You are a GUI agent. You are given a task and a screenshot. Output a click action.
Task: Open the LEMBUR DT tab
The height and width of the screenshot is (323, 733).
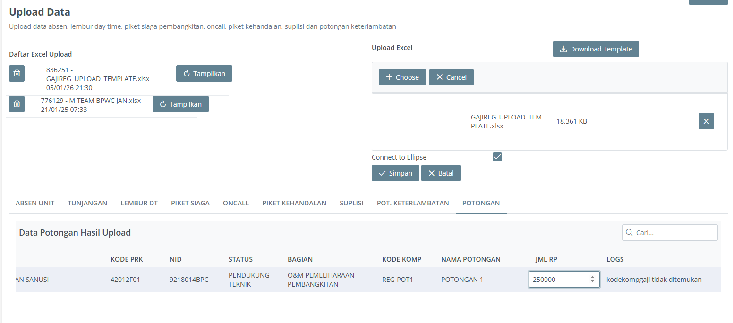click(139, 203)
